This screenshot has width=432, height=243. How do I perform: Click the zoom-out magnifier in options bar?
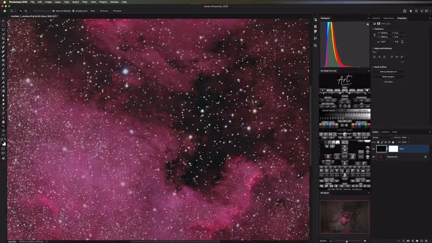(26, 11)
